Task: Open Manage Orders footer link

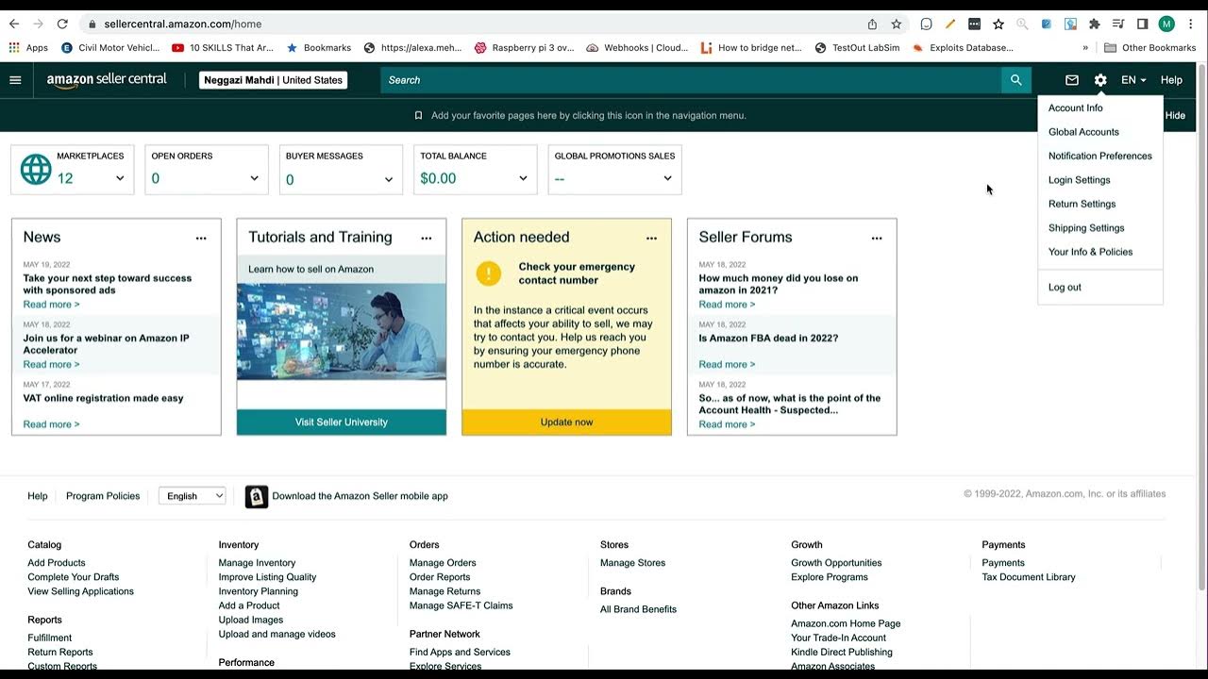Action: tap(443, 563)
